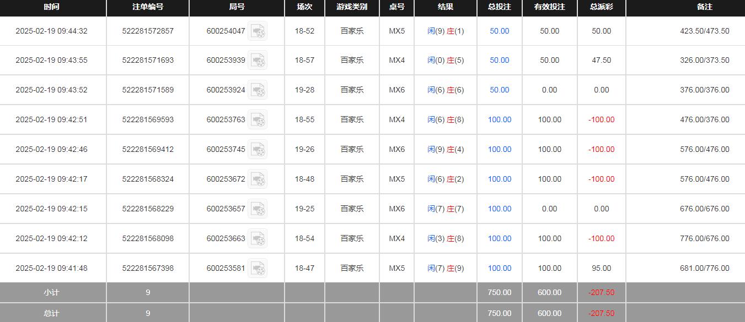Open video replay for round 600253581

click(258, 269)
